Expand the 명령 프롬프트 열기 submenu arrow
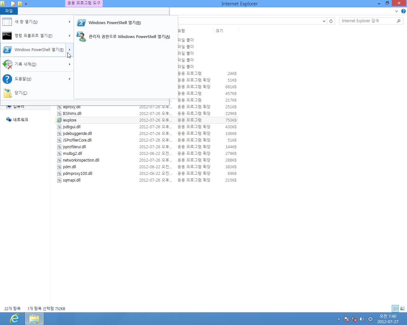The width and height of the screenshot is (407, 325). point(69,36)
